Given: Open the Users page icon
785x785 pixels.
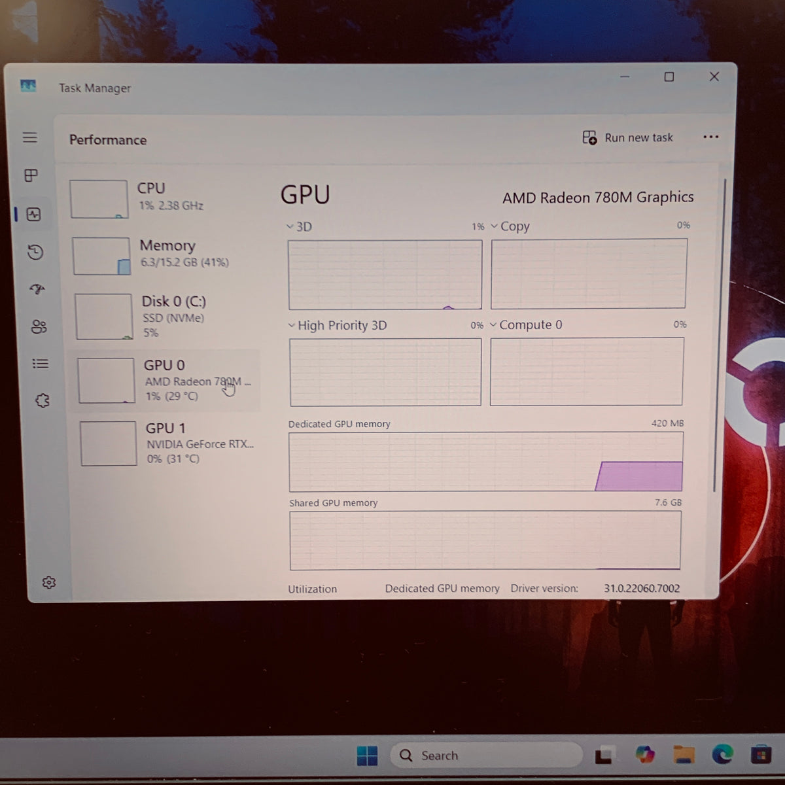Looking at the screenshot, I should 39,326.
